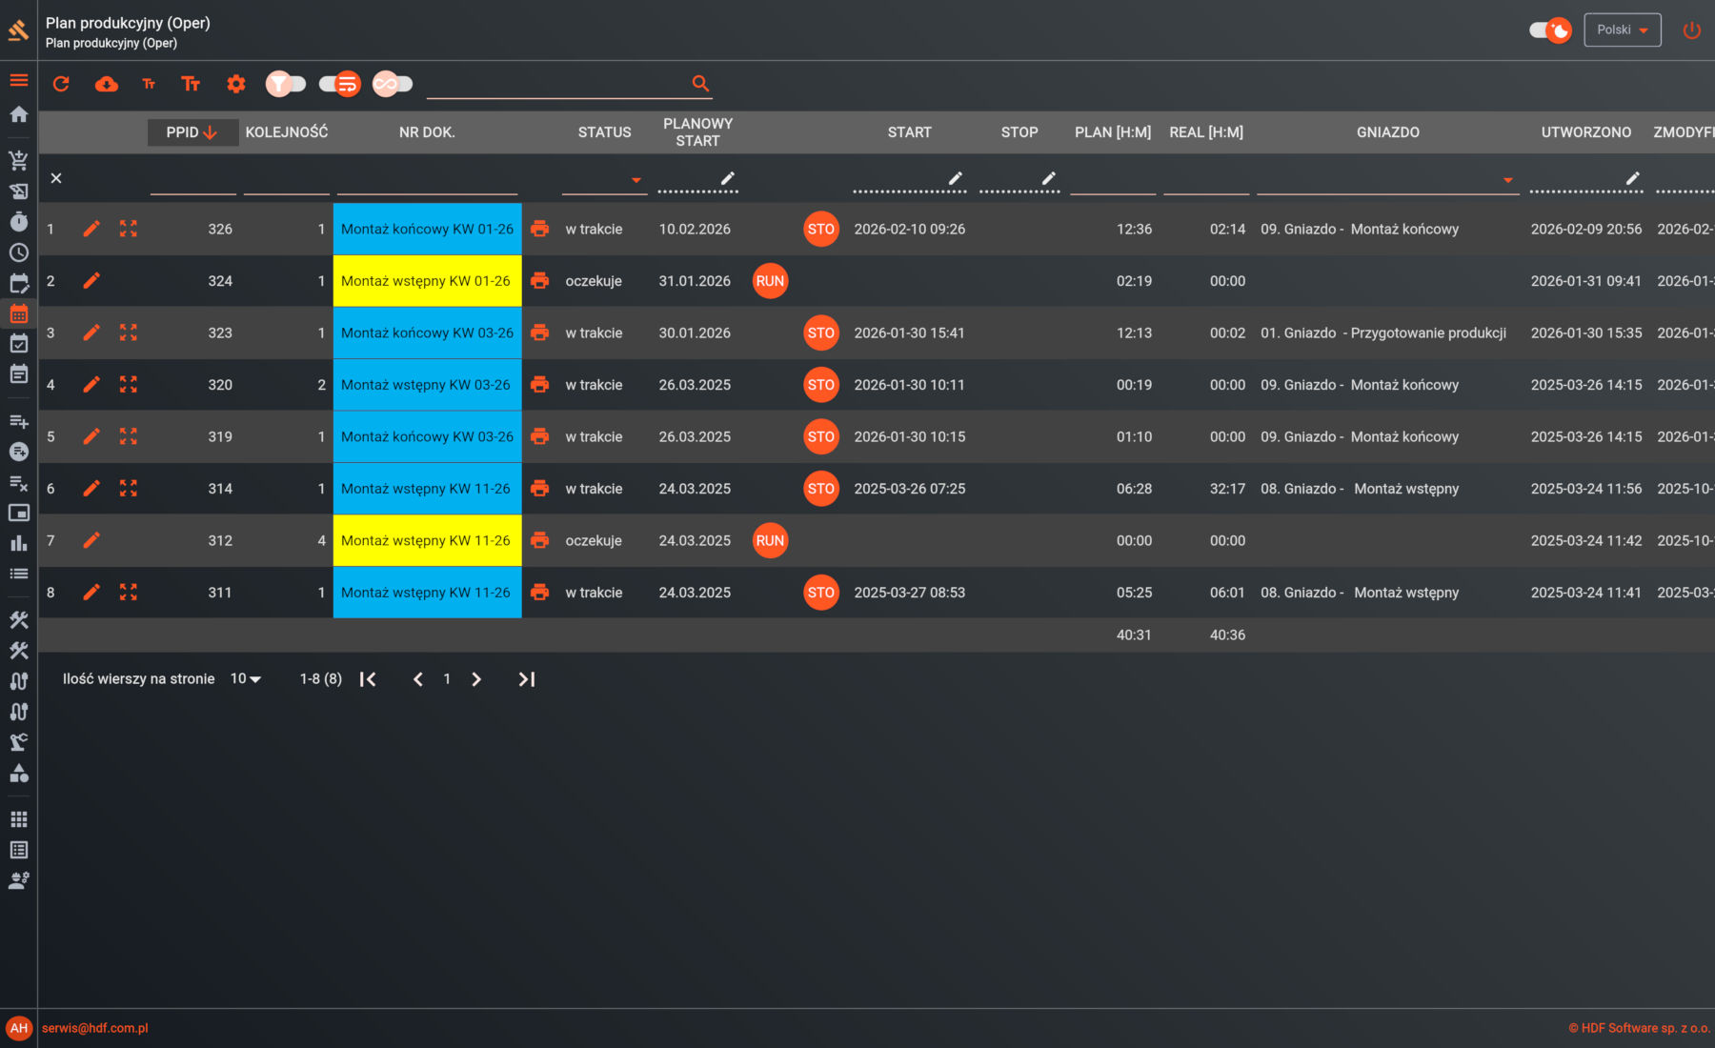
Task: Sort by GNIAZDO column header
Action: 1388,132
